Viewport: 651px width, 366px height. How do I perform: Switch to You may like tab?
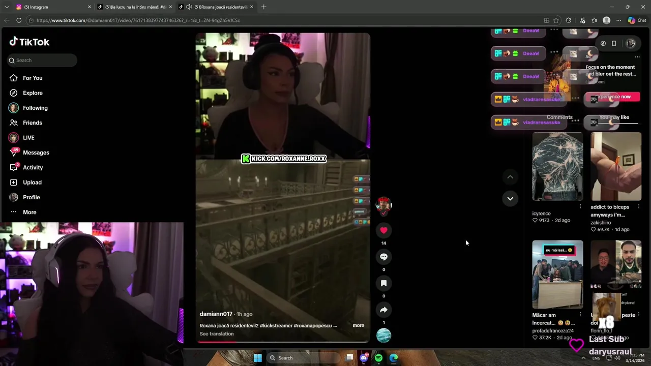tap(614, 117)
